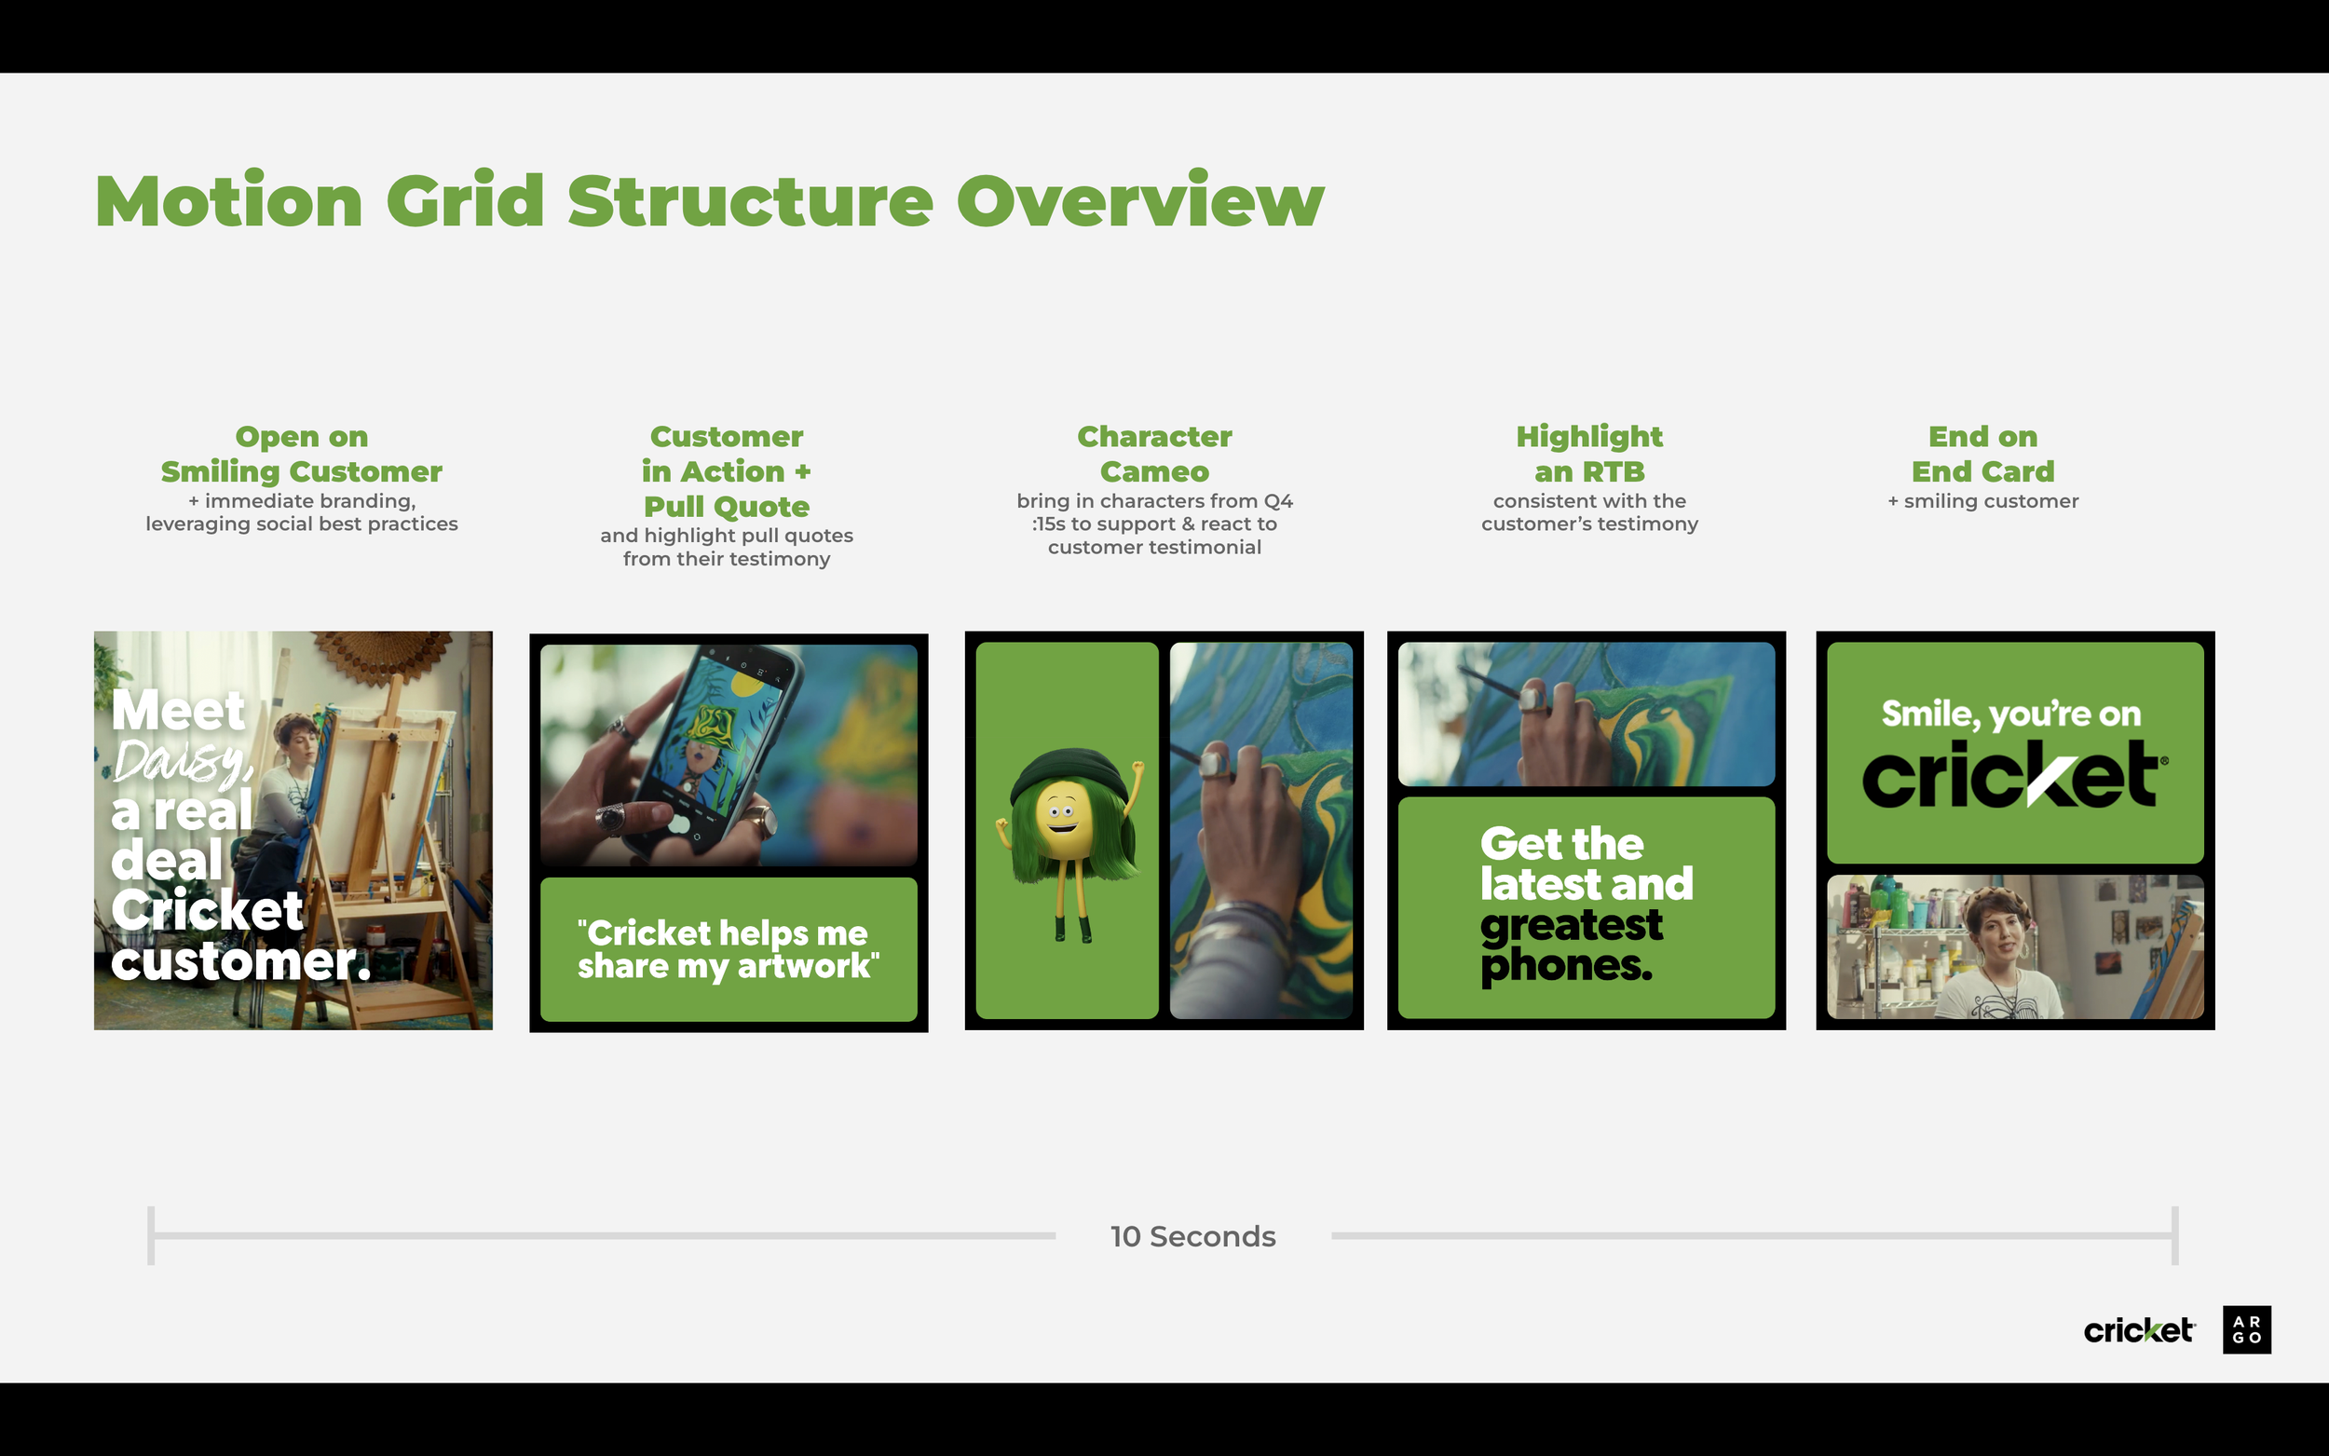Viewport: 2329px width, 1456px height.
Task: Click the right end marker of timeline
Action: click(x=2174, y=1235)
